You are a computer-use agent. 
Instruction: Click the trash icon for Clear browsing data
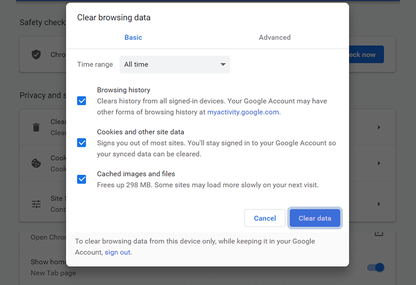point(36,127)
